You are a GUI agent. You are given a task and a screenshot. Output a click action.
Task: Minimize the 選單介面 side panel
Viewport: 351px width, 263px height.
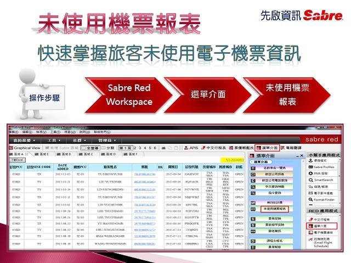point(297,156)
